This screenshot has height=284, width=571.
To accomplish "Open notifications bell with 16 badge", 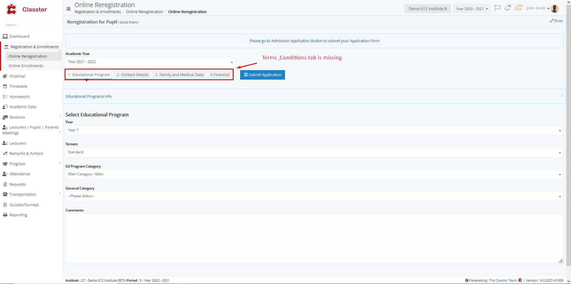I will 508,8.
